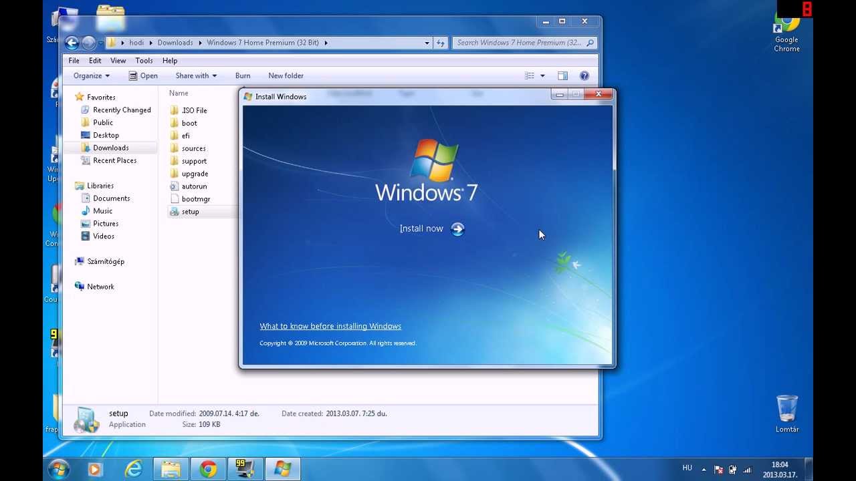The image size is (856, 481).
Task: Click the Forward arrow in Explorer
Action: pyautogui.click(x=88, y=43)
